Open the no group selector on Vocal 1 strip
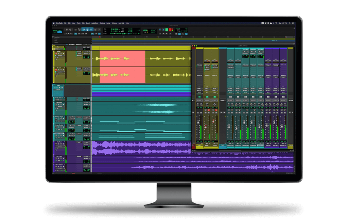348x221 pixels. coord(207,100)
